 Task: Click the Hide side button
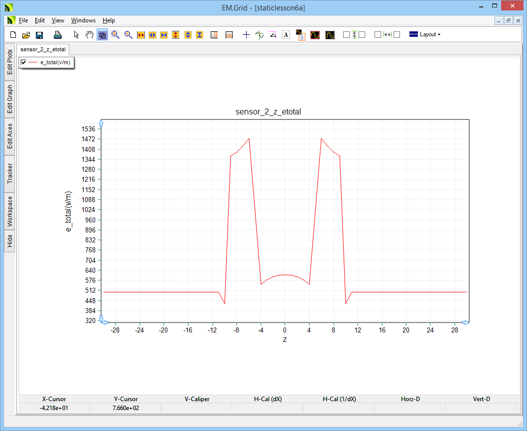pyautogui.click(x=9, y=241)
